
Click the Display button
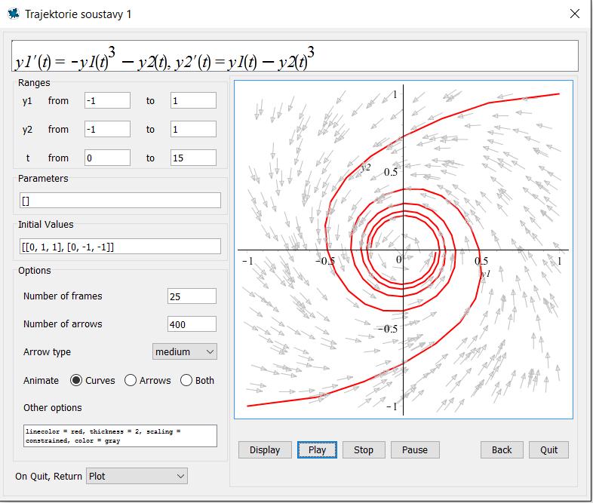265,449
